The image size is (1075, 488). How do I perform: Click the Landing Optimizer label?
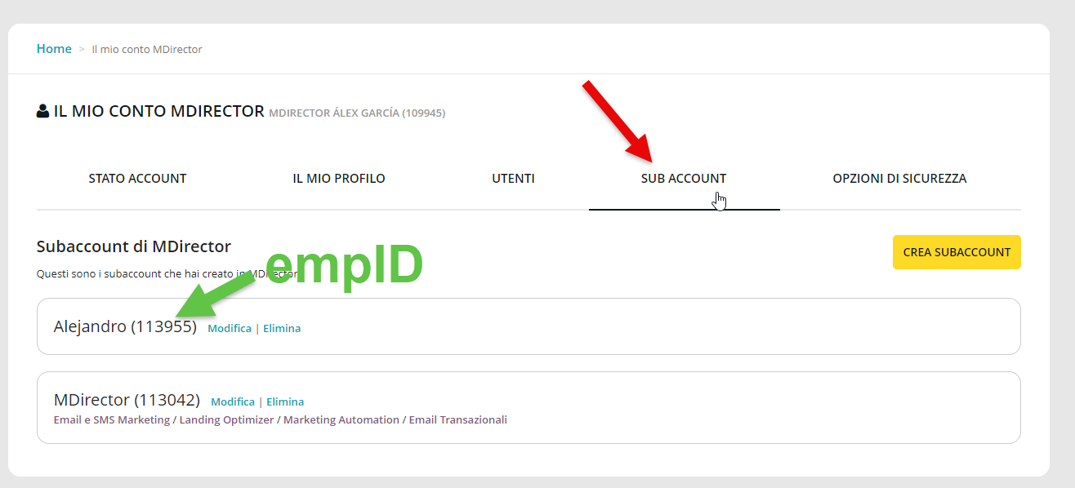(226, 419)
